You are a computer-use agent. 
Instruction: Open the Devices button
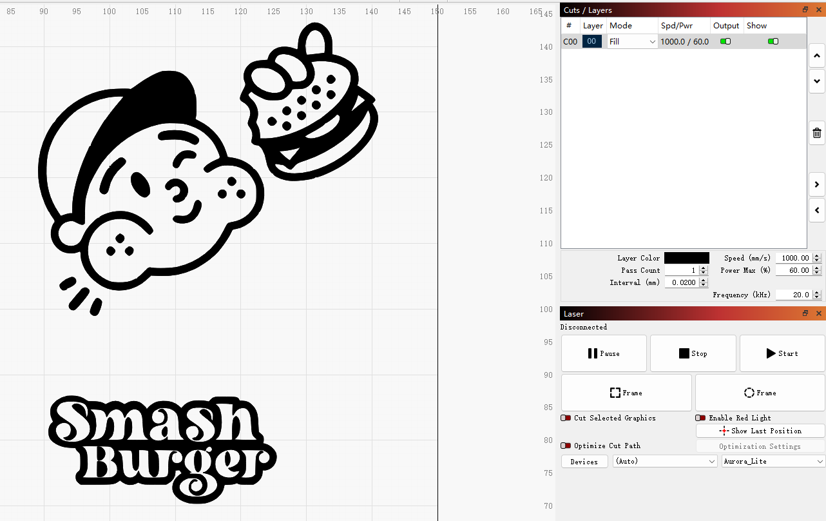point(584,461)
